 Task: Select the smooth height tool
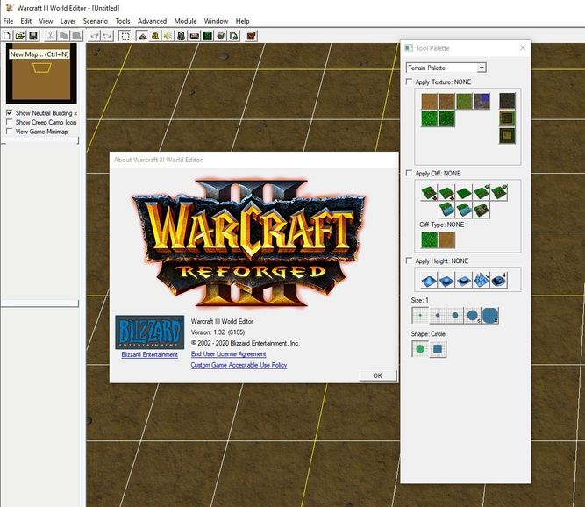pyautogui.click(x=499, y=280)
